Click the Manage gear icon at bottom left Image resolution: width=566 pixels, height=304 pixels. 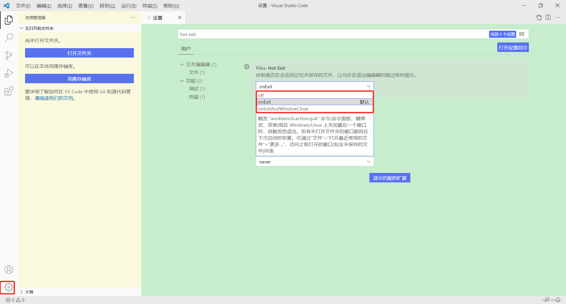coord(9,287)
